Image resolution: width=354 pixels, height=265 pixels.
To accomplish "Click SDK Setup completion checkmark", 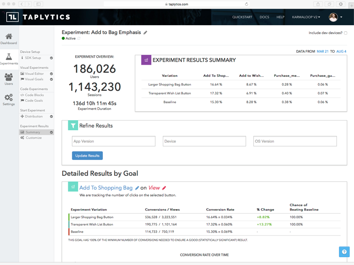I will pos(51,58).
